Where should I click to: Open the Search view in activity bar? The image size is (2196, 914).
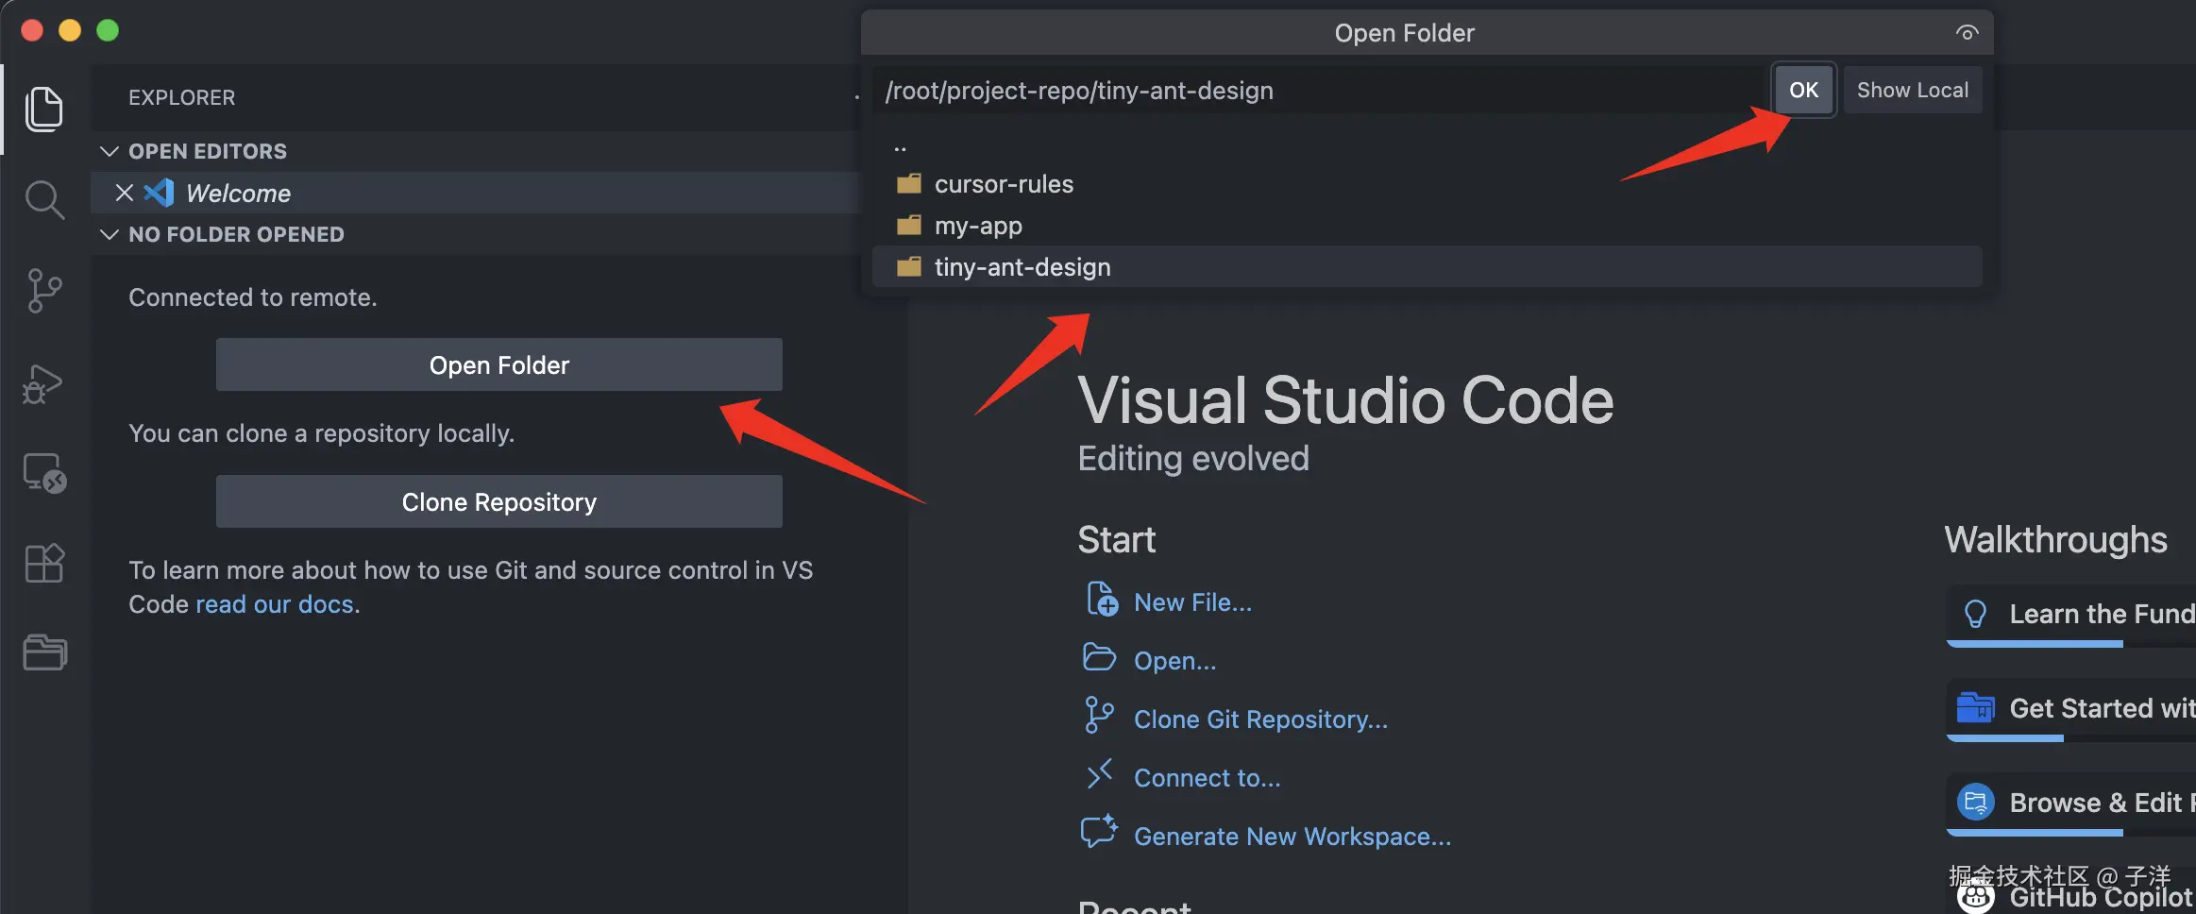[x=43, y=200]
